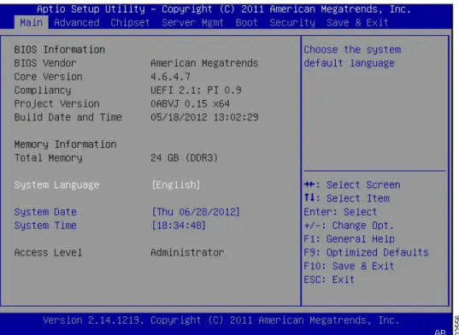Screen dimensions: 459x335
Task: Click the up-down arrows Select Item hint
Action: [346, 198]
